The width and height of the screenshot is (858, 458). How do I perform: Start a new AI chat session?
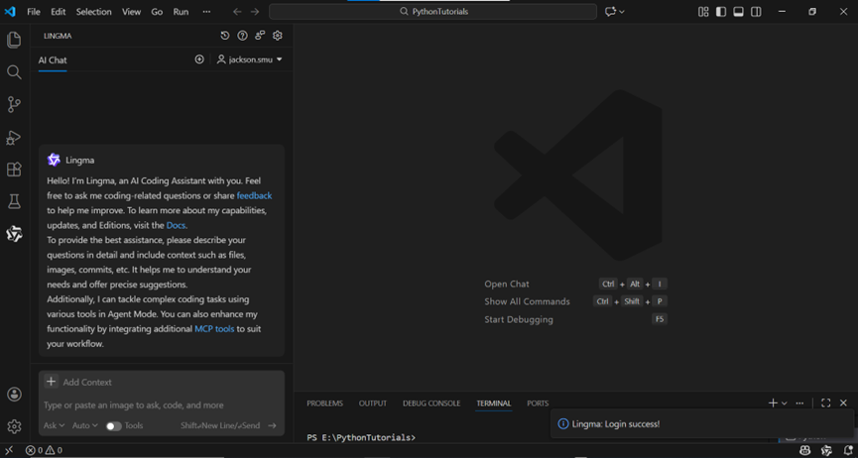[x=199, y=59]
